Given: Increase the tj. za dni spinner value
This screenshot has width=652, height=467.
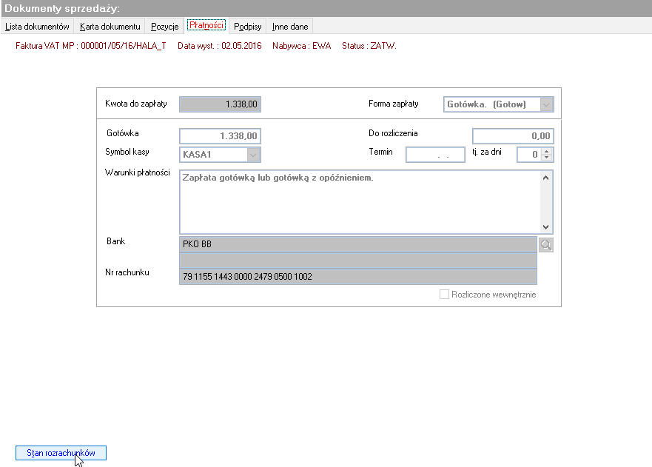Looking at the screenshot, I should [547, 152].
